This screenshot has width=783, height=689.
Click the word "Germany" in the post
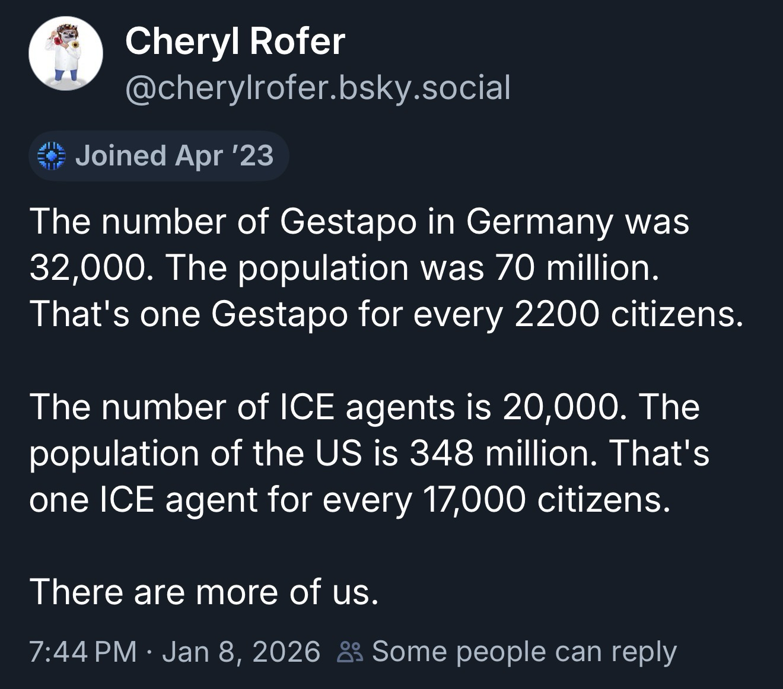point(538,221)
